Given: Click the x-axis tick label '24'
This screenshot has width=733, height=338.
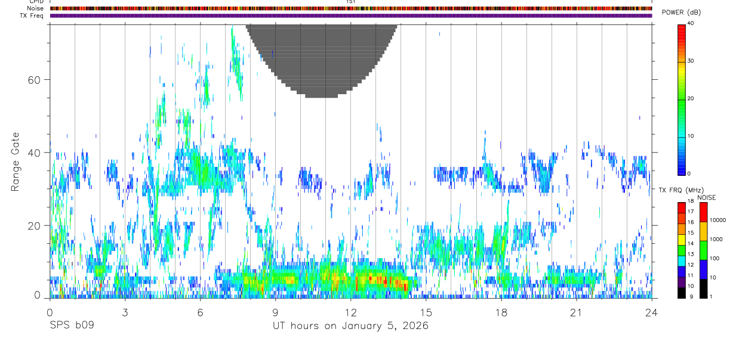Looking at the screenshot, I should [x=651, y=312].
